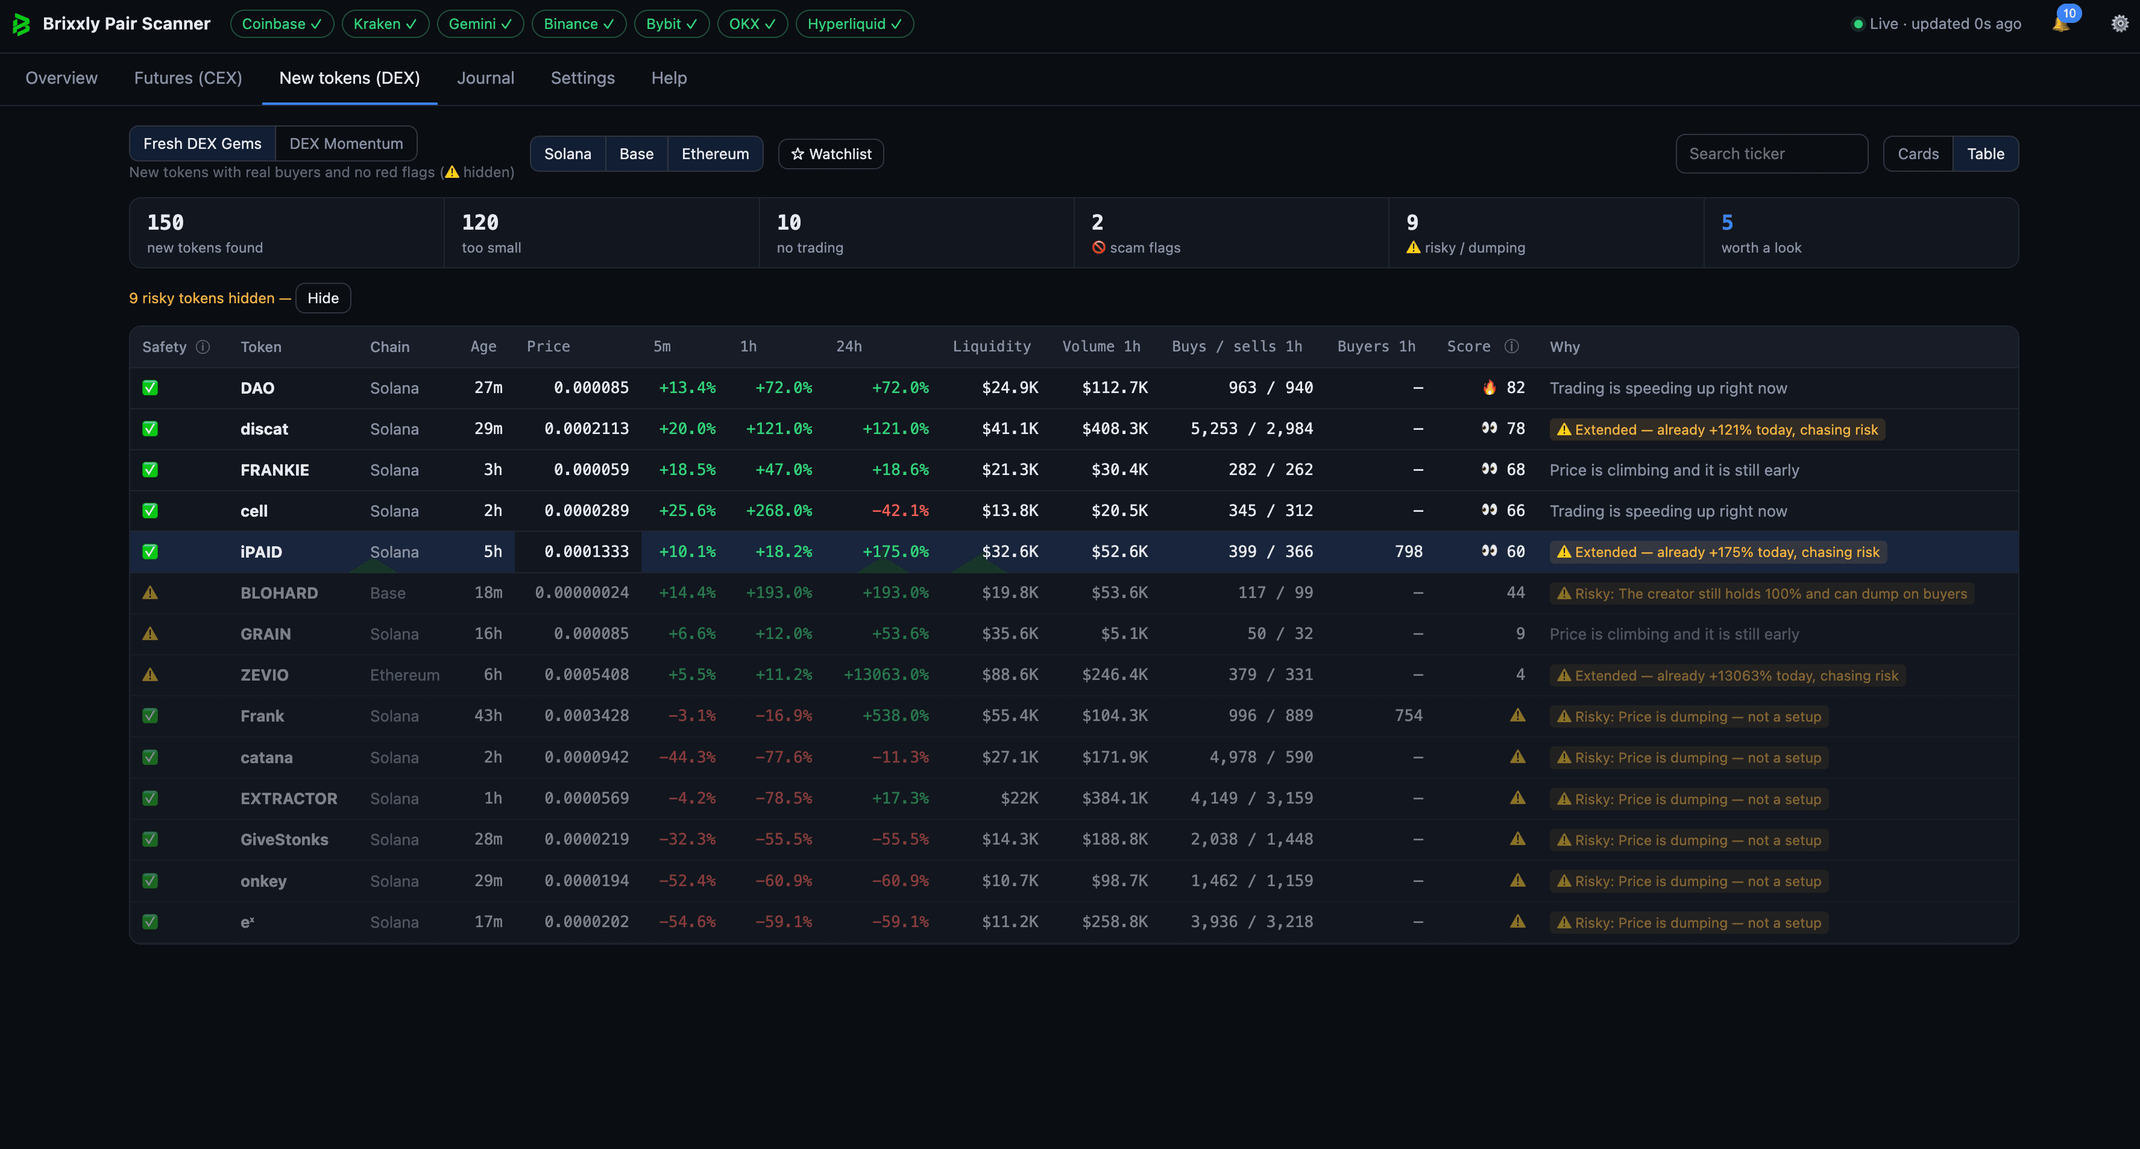Open the EXTRACTOR token row

coord(1074,798)
